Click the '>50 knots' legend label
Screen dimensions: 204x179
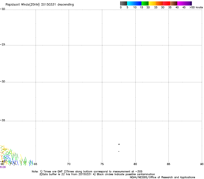tap(196, 7)
